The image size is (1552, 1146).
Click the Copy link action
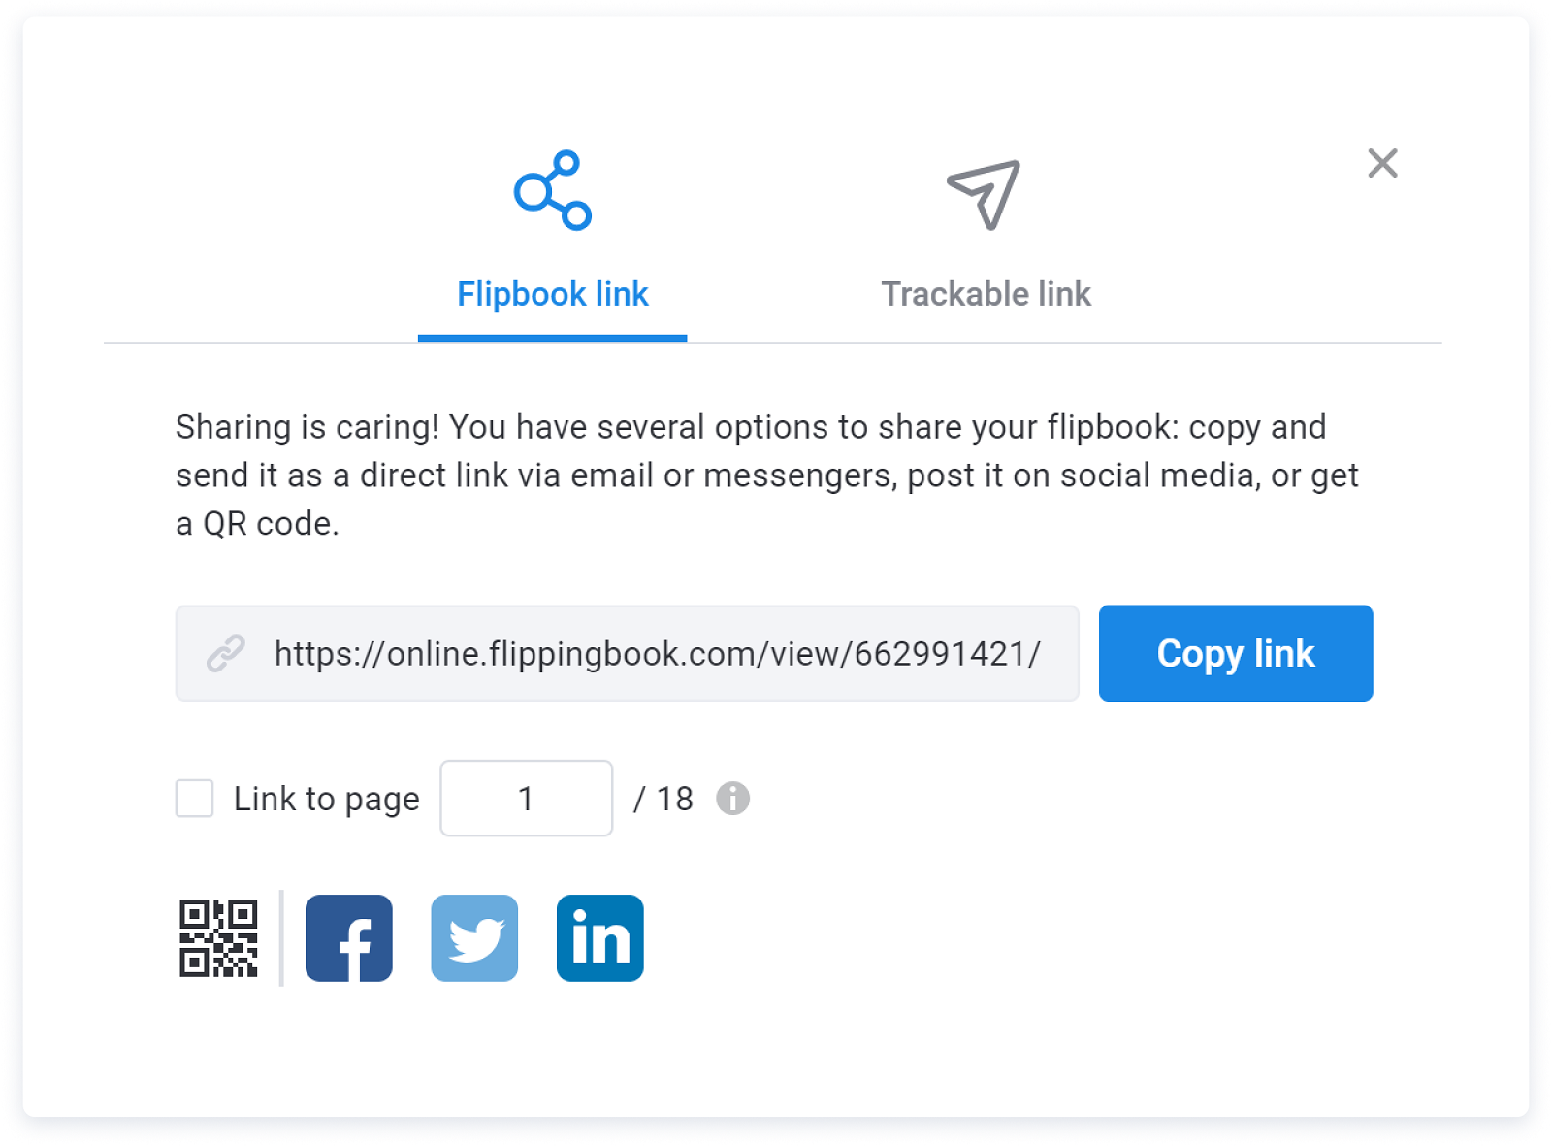point(1235,653)
